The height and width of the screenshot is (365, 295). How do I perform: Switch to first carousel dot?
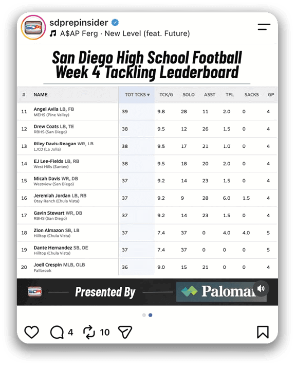point(144,315)
